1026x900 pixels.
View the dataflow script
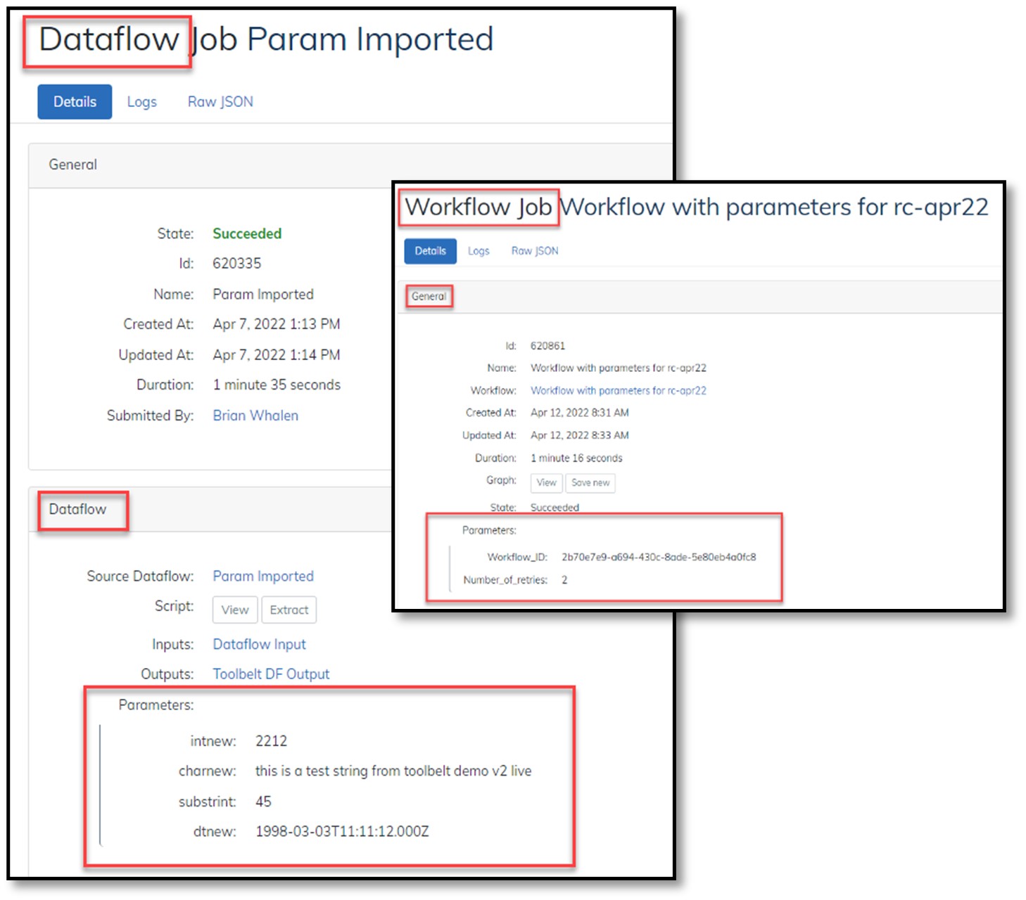[234, 610]
